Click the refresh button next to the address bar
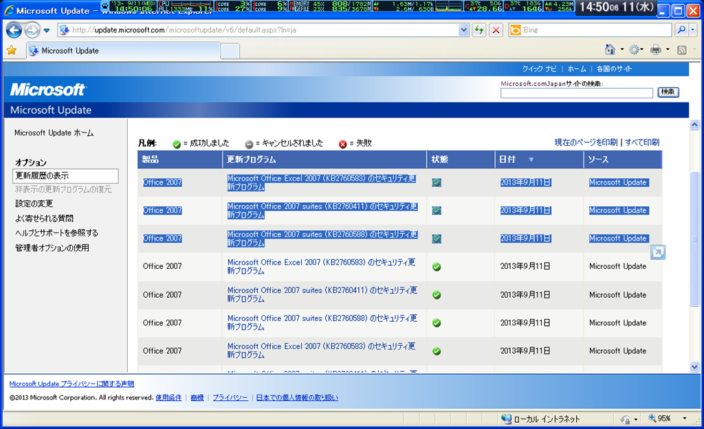The height and width of the screenshot is (429, 704). pos(479,30)
